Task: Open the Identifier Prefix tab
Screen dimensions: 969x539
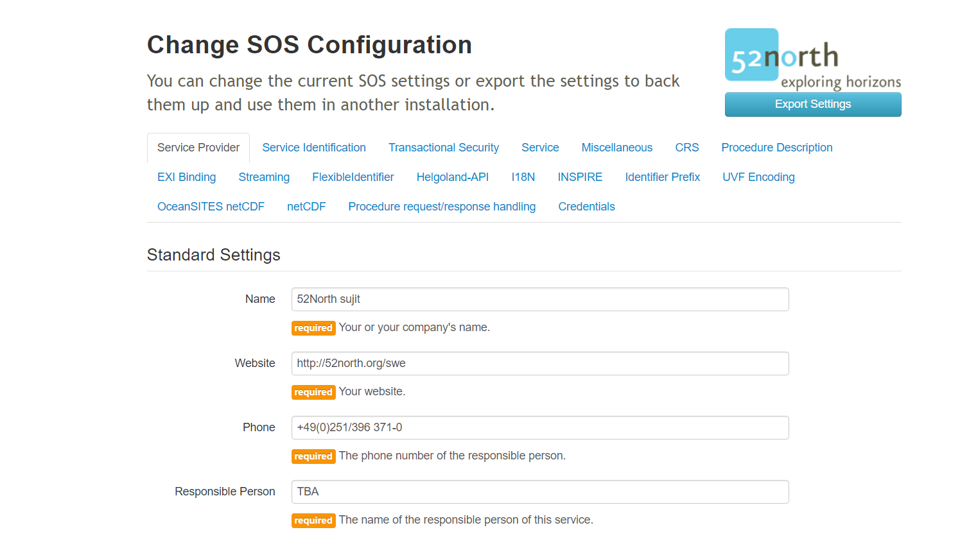Action: point(663,177)
